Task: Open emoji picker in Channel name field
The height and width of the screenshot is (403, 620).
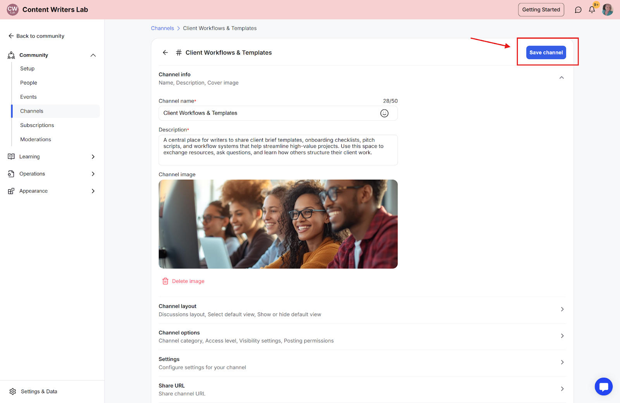Action: [384, 113]
